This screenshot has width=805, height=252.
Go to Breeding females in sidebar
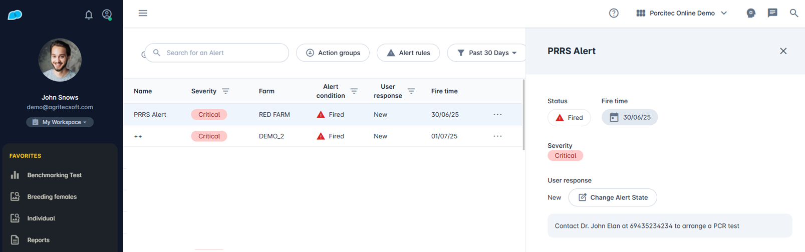(52, 196)
